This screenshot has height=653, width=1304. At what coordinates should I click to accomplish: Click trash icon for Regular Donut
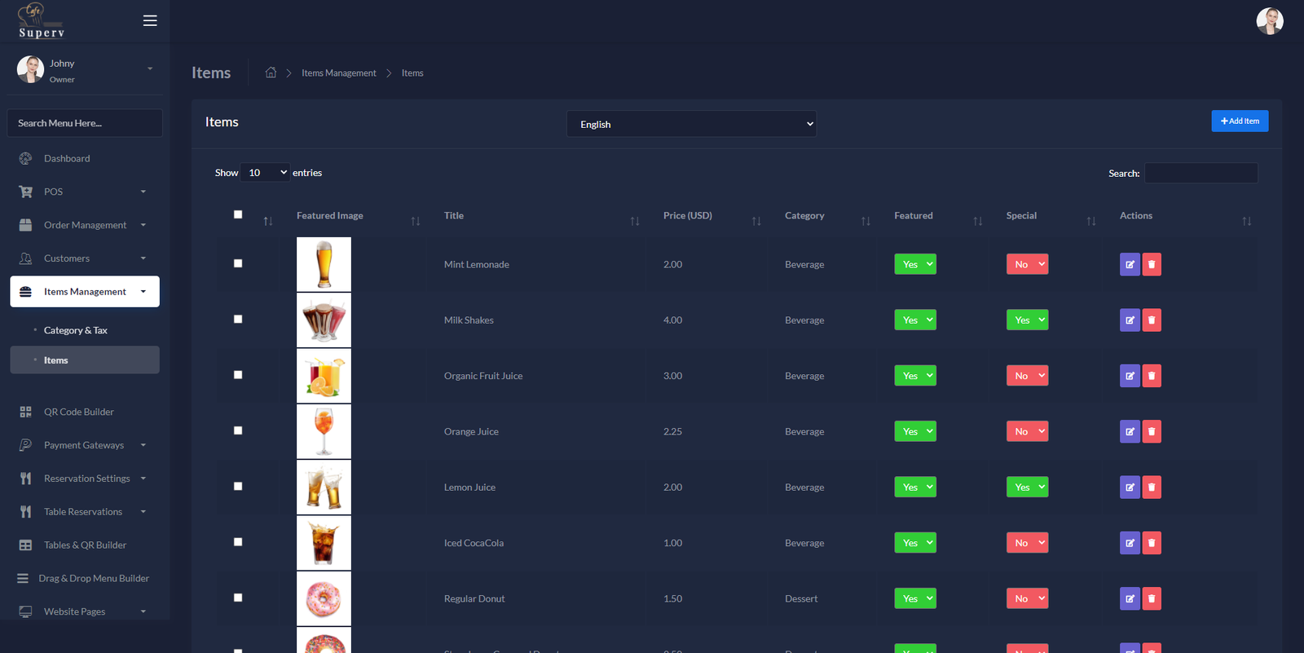(1152, 598)
